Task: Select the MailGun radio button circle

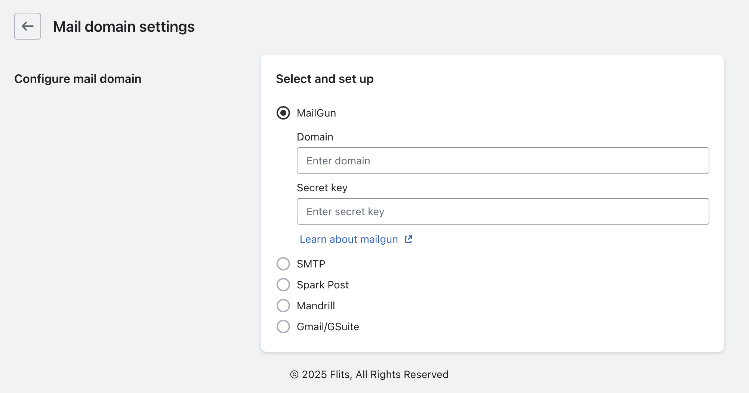Action: click(283, 113)
